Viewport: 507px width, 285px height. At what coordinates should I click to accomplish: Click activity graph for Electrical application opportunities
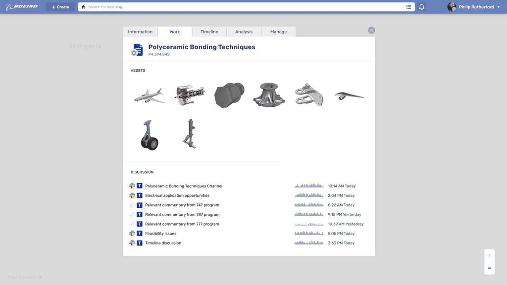coord(309,195)
